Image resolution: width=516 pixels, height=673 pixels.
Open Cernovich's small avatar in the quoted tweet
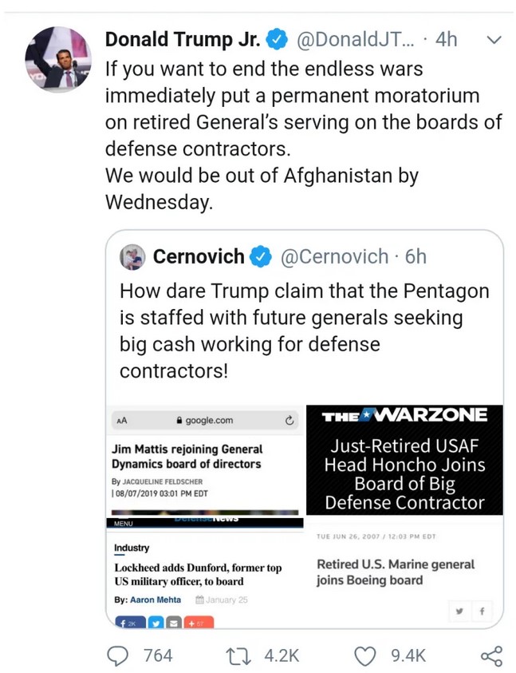click(x=133, y=257)
